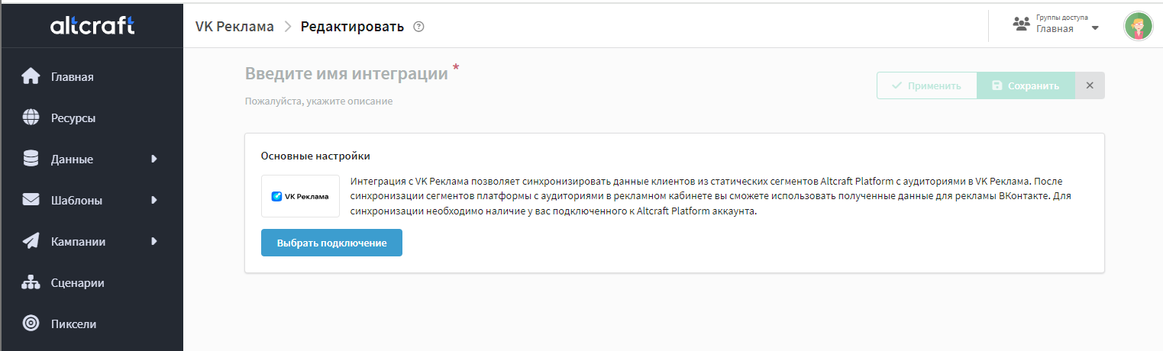The height and width of the screenshot is (351, 1163).
Task: Click the Основные настройки heading
Action: click(x=315, y=156)
